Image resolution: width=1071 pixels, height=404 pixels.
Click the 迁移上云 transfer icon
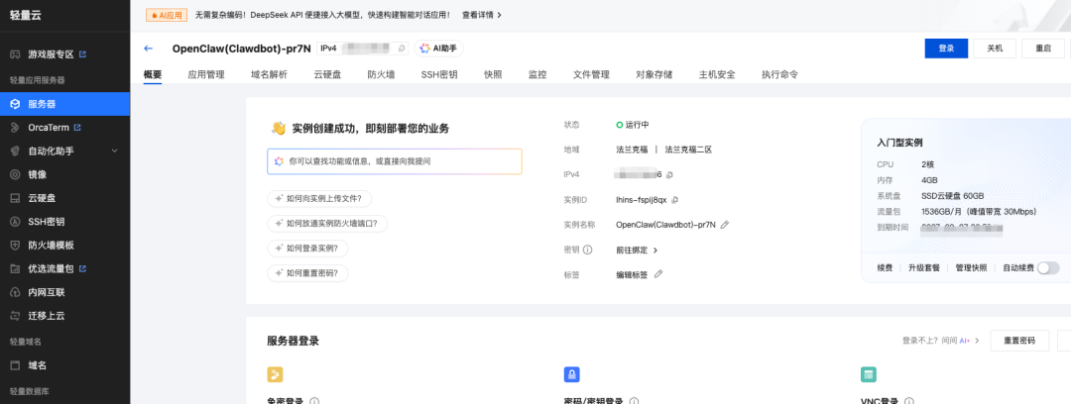(x=14, y=316)
